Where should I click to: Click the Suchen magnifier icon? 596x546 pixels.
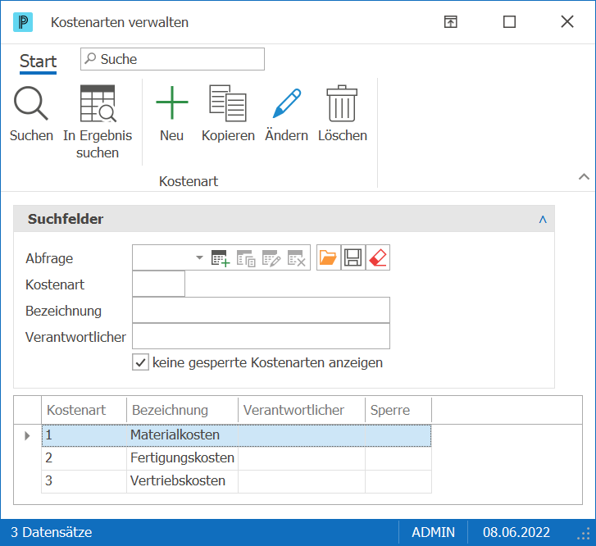[x=31, y=103]
